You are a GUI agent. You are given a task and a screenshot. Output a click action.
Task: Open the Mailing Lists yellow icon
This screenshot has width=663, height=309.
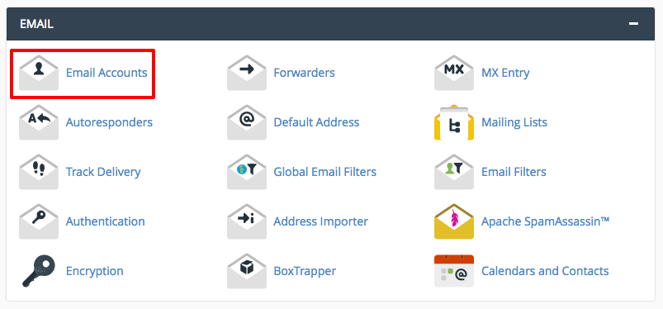coord(454,122)
